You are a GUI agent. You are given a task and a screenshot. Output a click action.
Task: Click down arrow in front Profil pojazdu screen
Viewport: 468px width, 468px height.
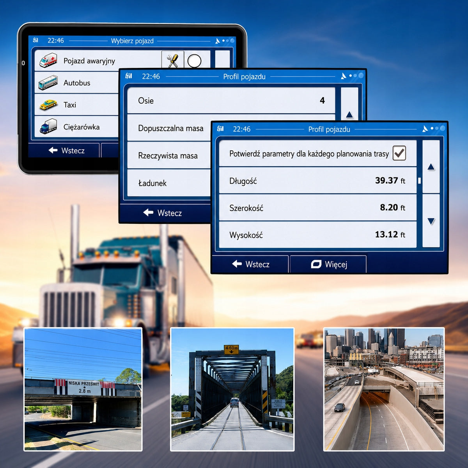[x=431, y=221]
